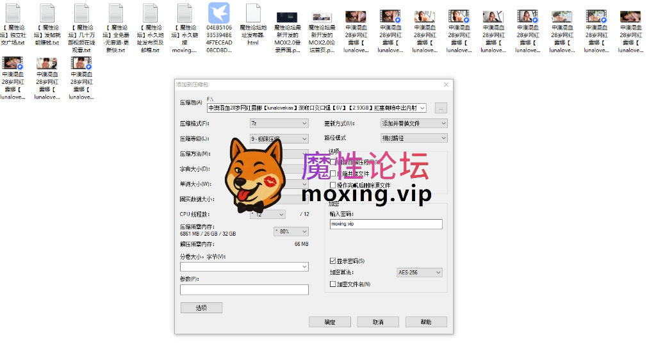The height and width of the screenshot is (351, 656).
Task: Confirm with the 确定 button
Action: click(330, 322)
